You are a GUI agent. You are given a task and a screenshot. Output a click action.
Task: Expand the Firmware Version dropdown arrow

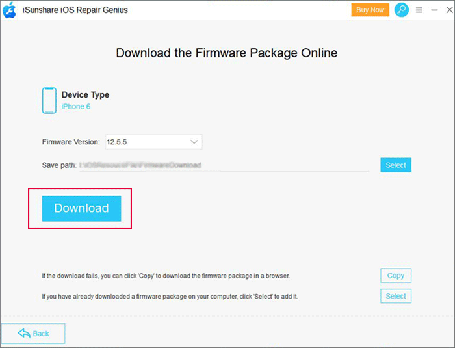[x=194, y=142]
